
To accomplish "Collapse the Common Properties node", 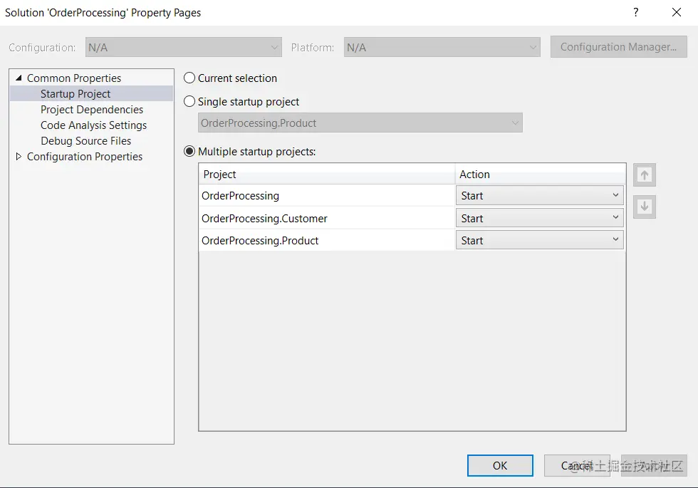I will coord(18,78).
